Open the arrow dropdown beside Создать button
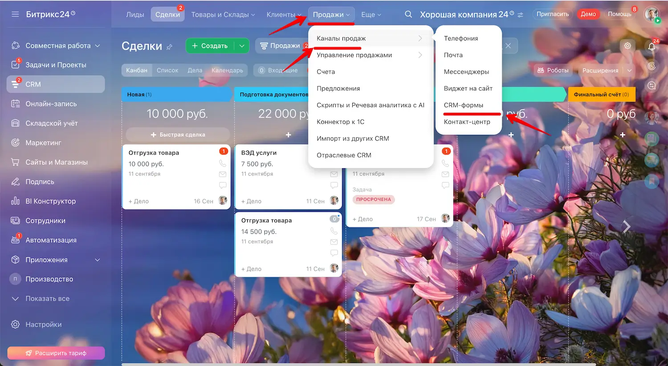The width and height of the screenshot is (668, 366). 242,46
